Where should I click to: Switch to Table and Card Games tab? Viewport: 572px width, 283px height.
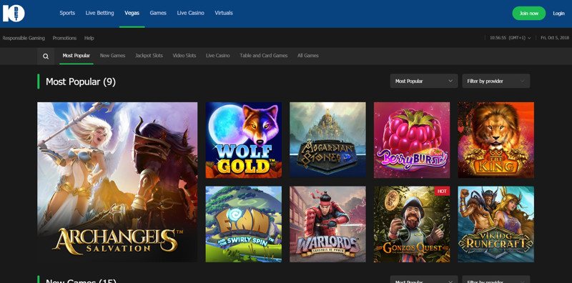click(x=264, y=56)
